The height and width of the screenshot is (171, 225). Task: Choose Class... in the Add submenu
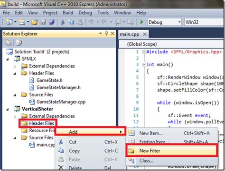point(172,161)
